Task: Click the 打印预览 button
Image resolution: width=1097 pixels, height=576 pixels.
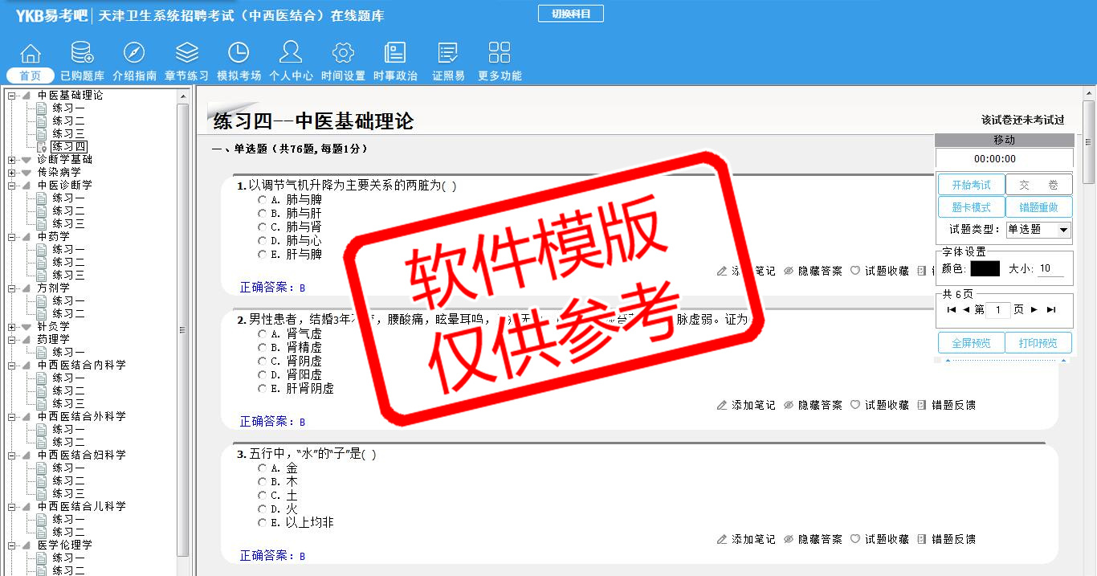Action: [x=1038, y=343]
